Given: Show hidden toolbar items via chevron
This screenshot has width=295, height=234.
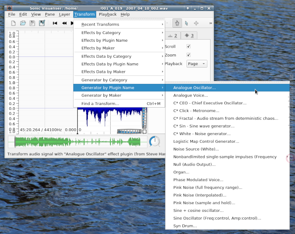Looking at the screenshot, I should 211,23.
